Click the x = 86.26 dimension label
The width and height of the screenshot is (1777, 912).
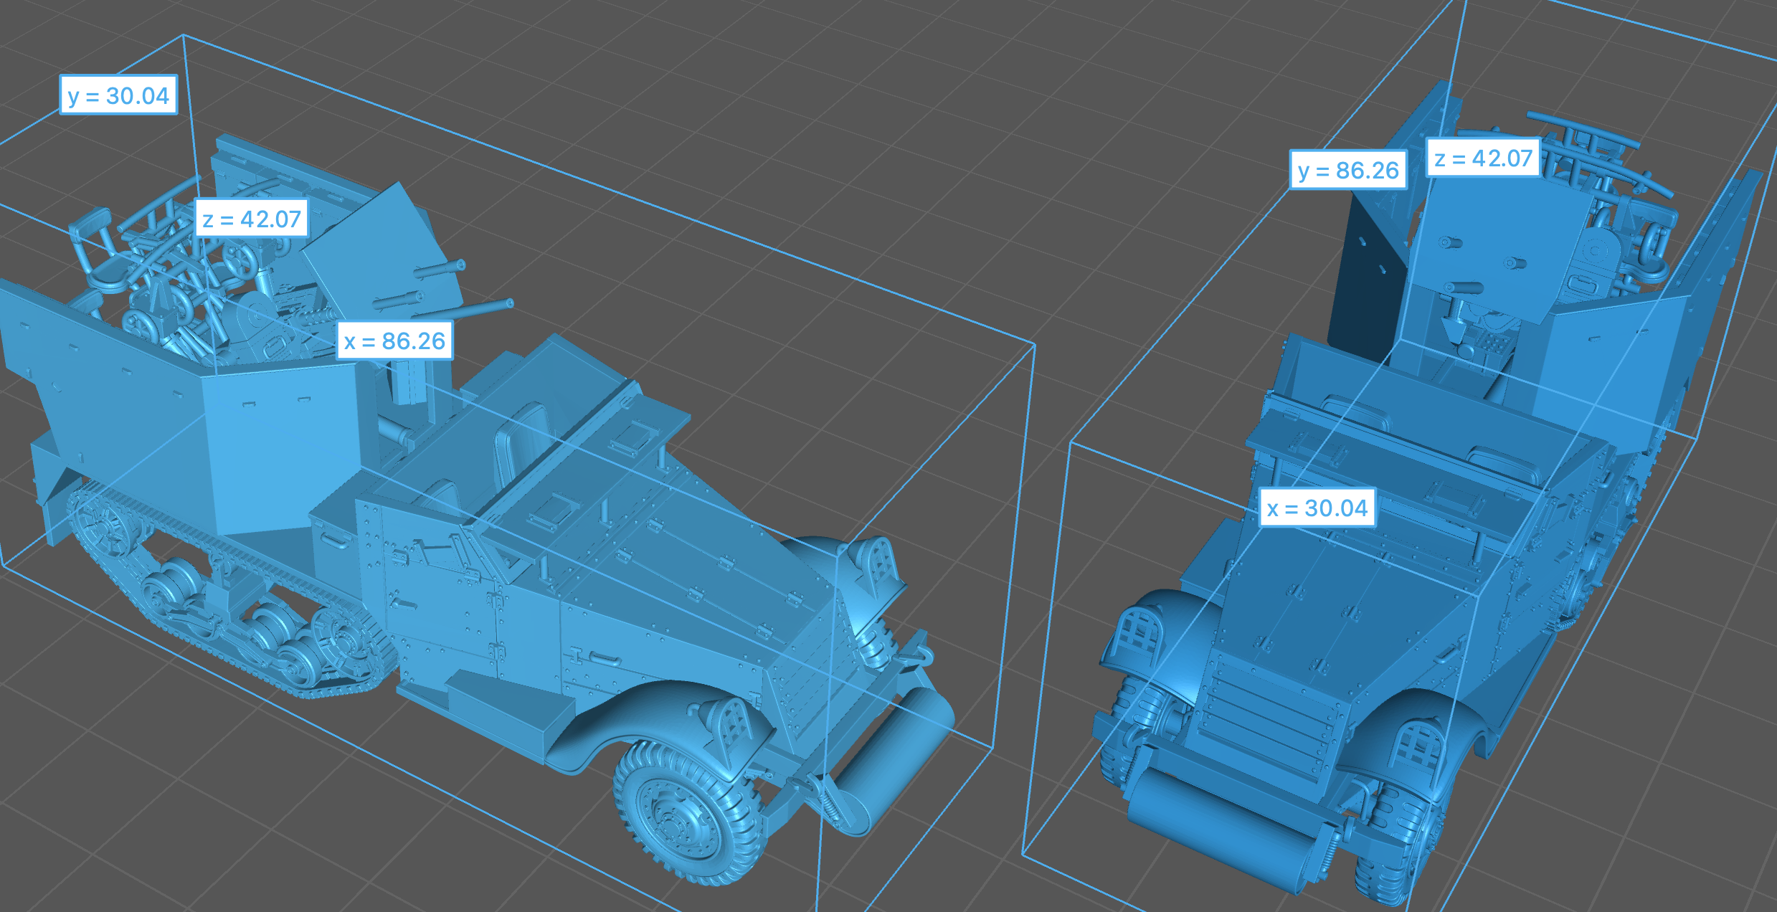394,341
